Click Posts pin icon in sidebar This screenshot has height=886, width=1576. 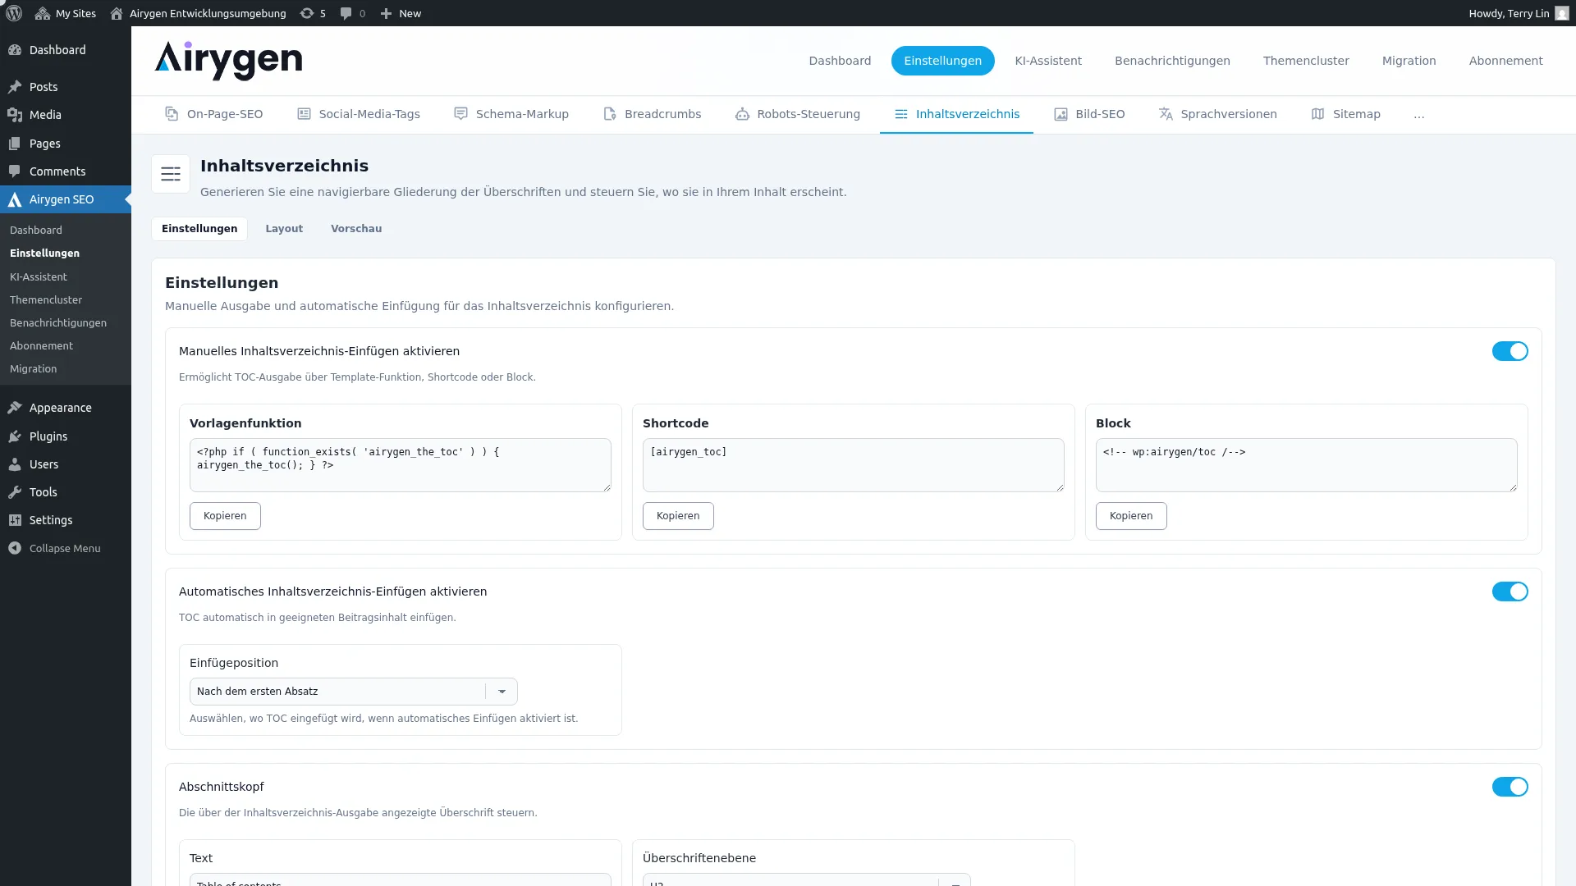point(15,87)
